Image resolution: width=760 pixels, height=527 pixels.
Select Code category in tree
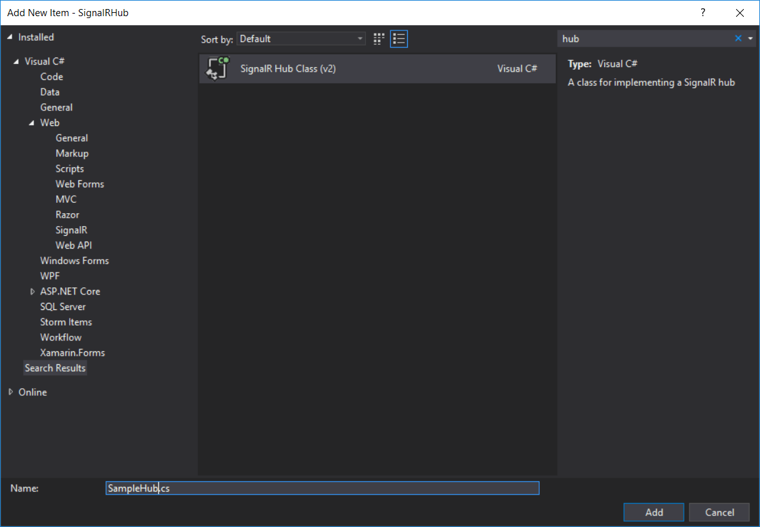click(52, 76)
